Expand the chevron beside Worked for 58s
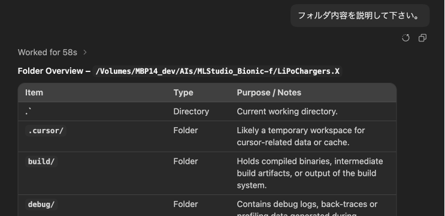The image size is (445, 216). 85,52
